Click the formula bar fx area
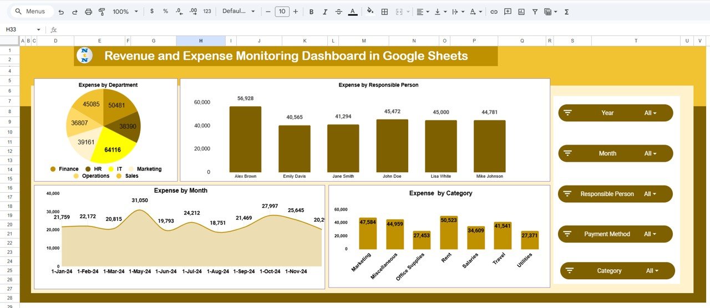This screenshot has width=710, height=308. point(54,29)
